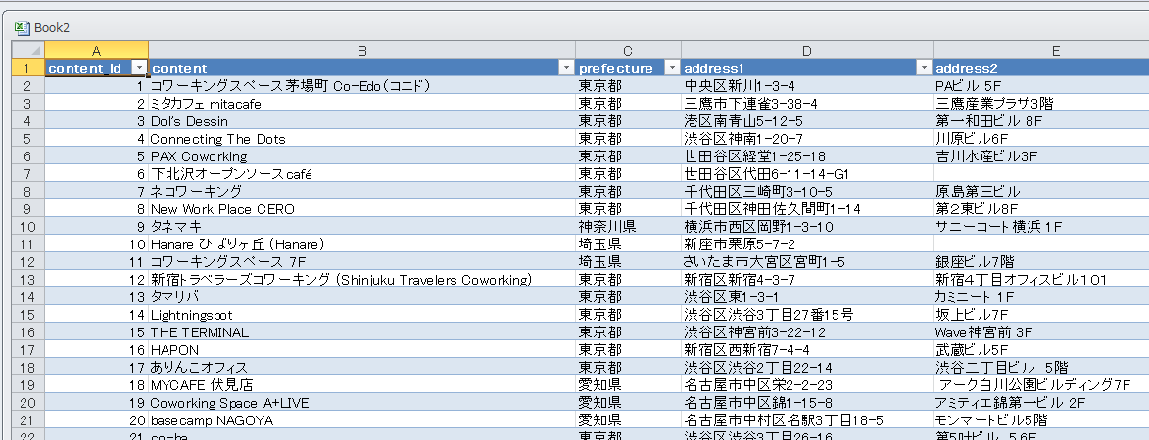Image resolution: width=1149 pixels, height=440 pixels.
Task: Select row 5 header
Action: 28,138
